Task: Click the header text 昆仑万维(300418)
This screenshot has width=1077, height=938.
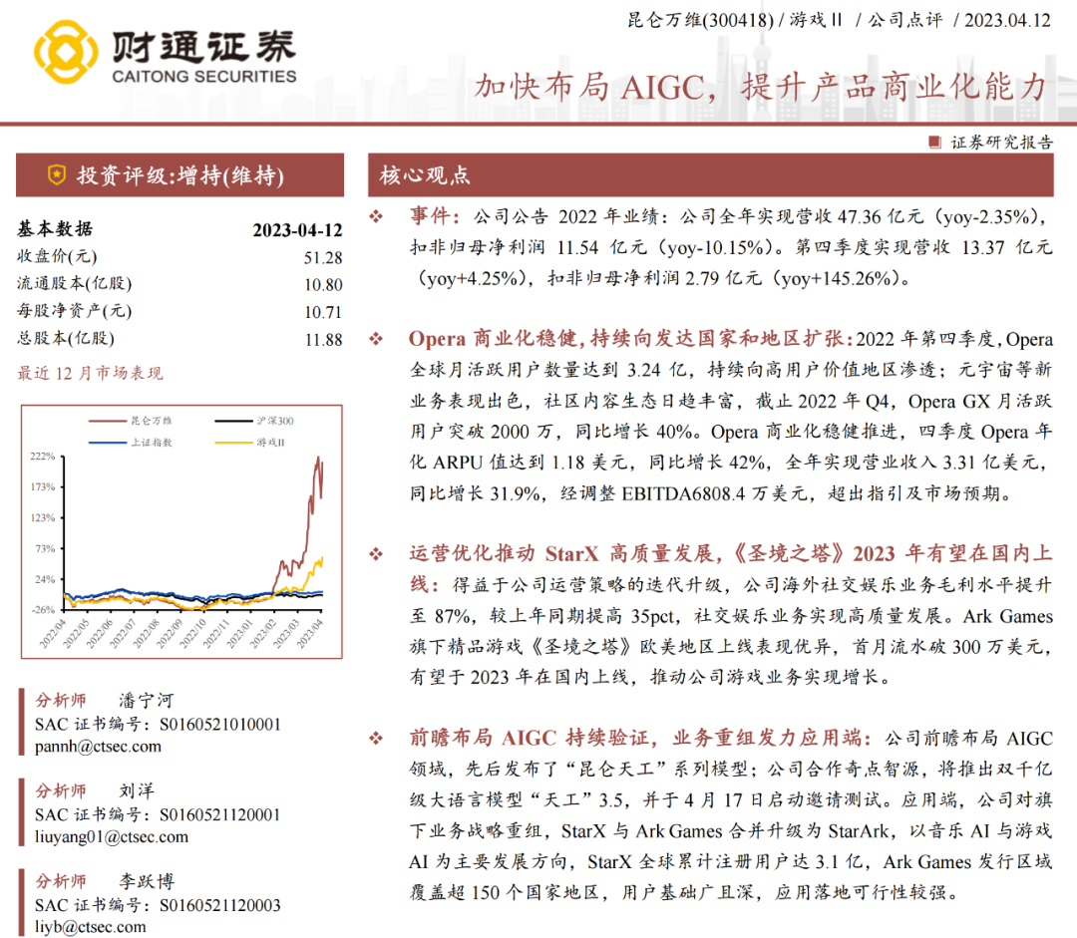Action: [x=701, y=20]
